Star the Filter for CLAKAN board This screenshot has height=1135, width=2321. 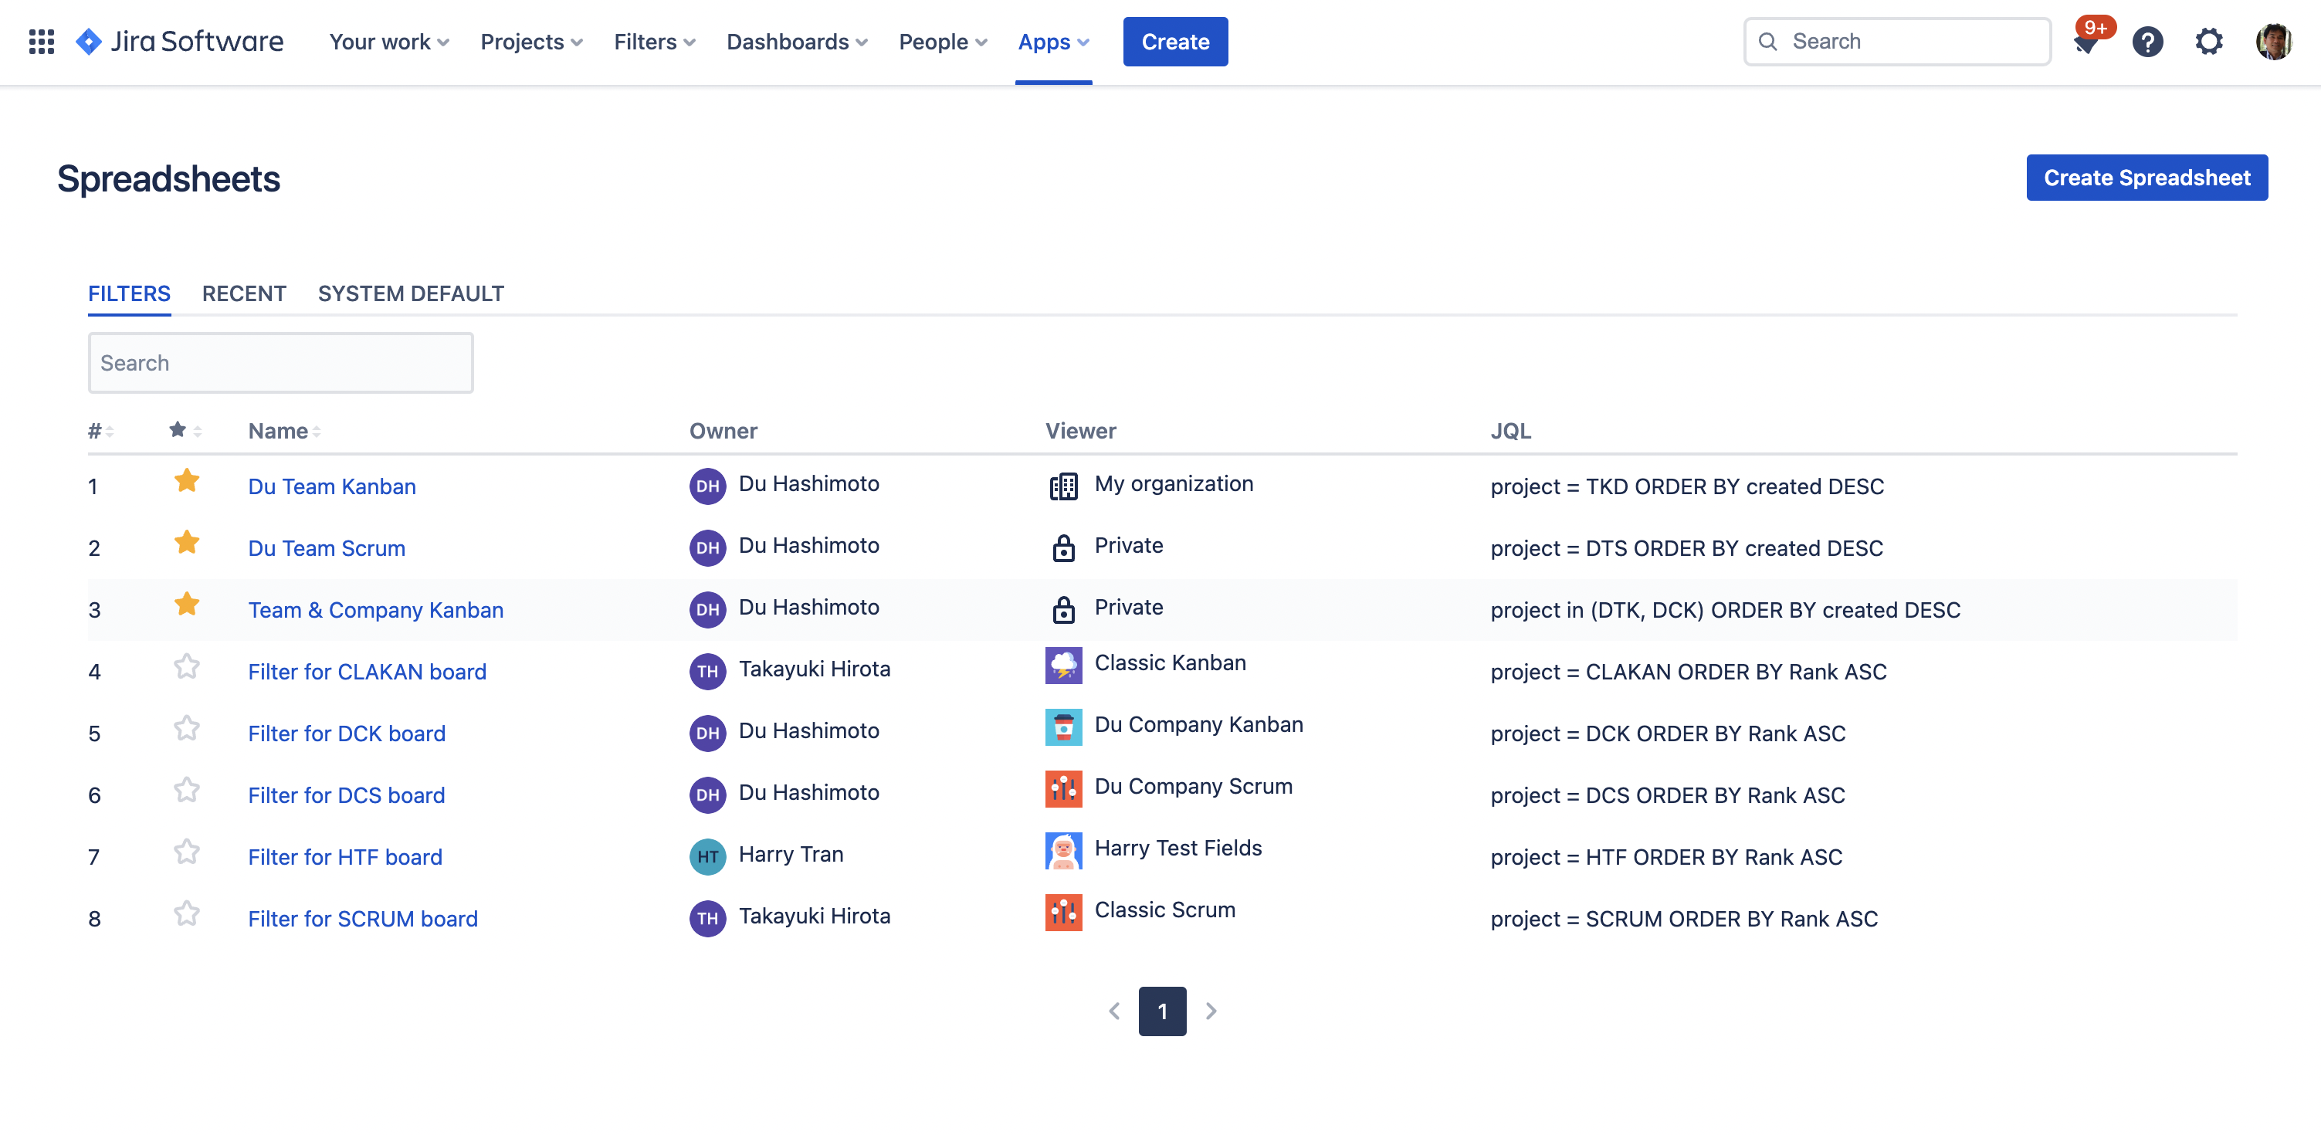pyautogui.click(x=187, y=666)
